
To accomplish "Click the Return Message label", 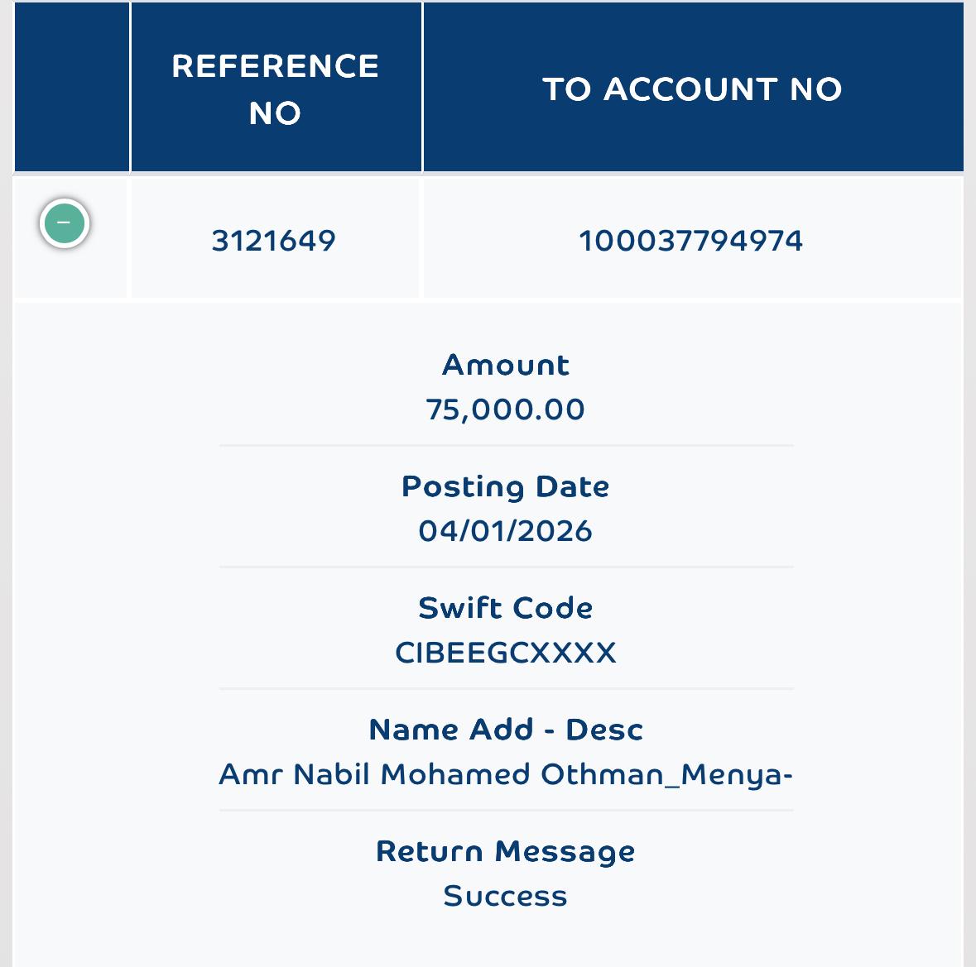I will click(x=506, y=852).
